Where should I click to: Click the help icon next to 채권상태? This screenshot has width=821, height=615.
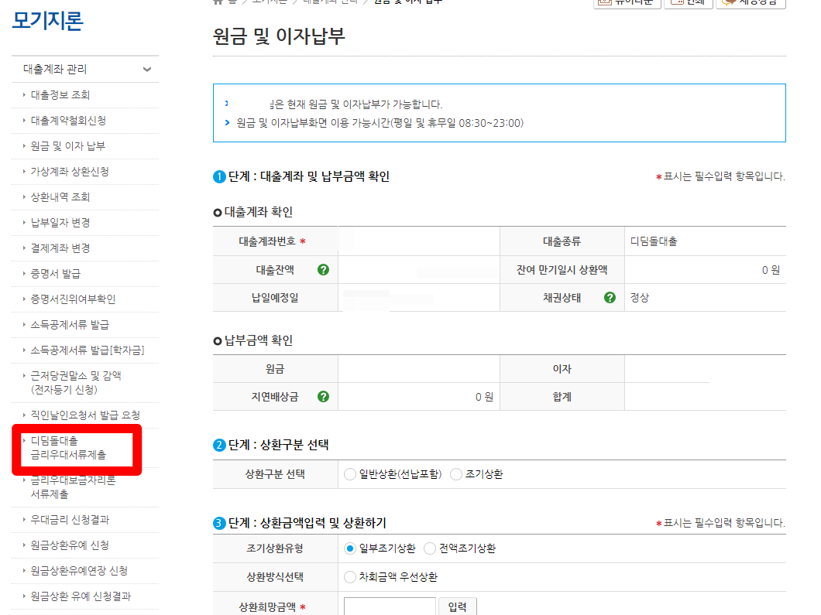[x=610, y=297]
